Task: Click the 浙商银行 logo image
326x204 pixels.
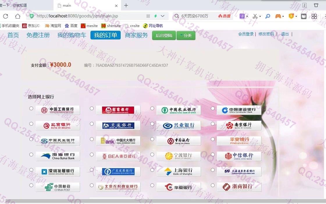Action: coord(239,187)
